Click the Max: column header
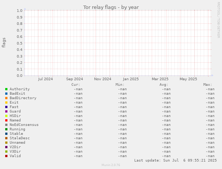Image resolution: width=222 pixels, height=169 pixels. pyautogui.click(x=208, y=85)
